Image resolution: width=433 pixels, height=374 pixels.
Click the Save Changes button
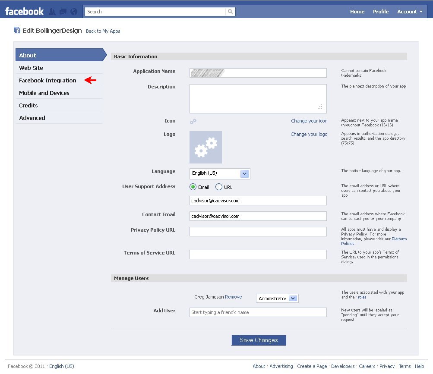point(259,340)
